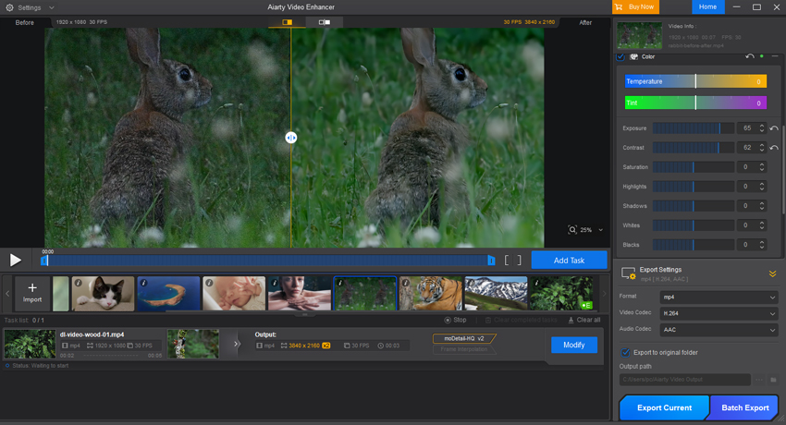Click the Buy Now cart button
Image resolution: width=786 pixels, height=425 pixels.
click(x=635, y=7)
